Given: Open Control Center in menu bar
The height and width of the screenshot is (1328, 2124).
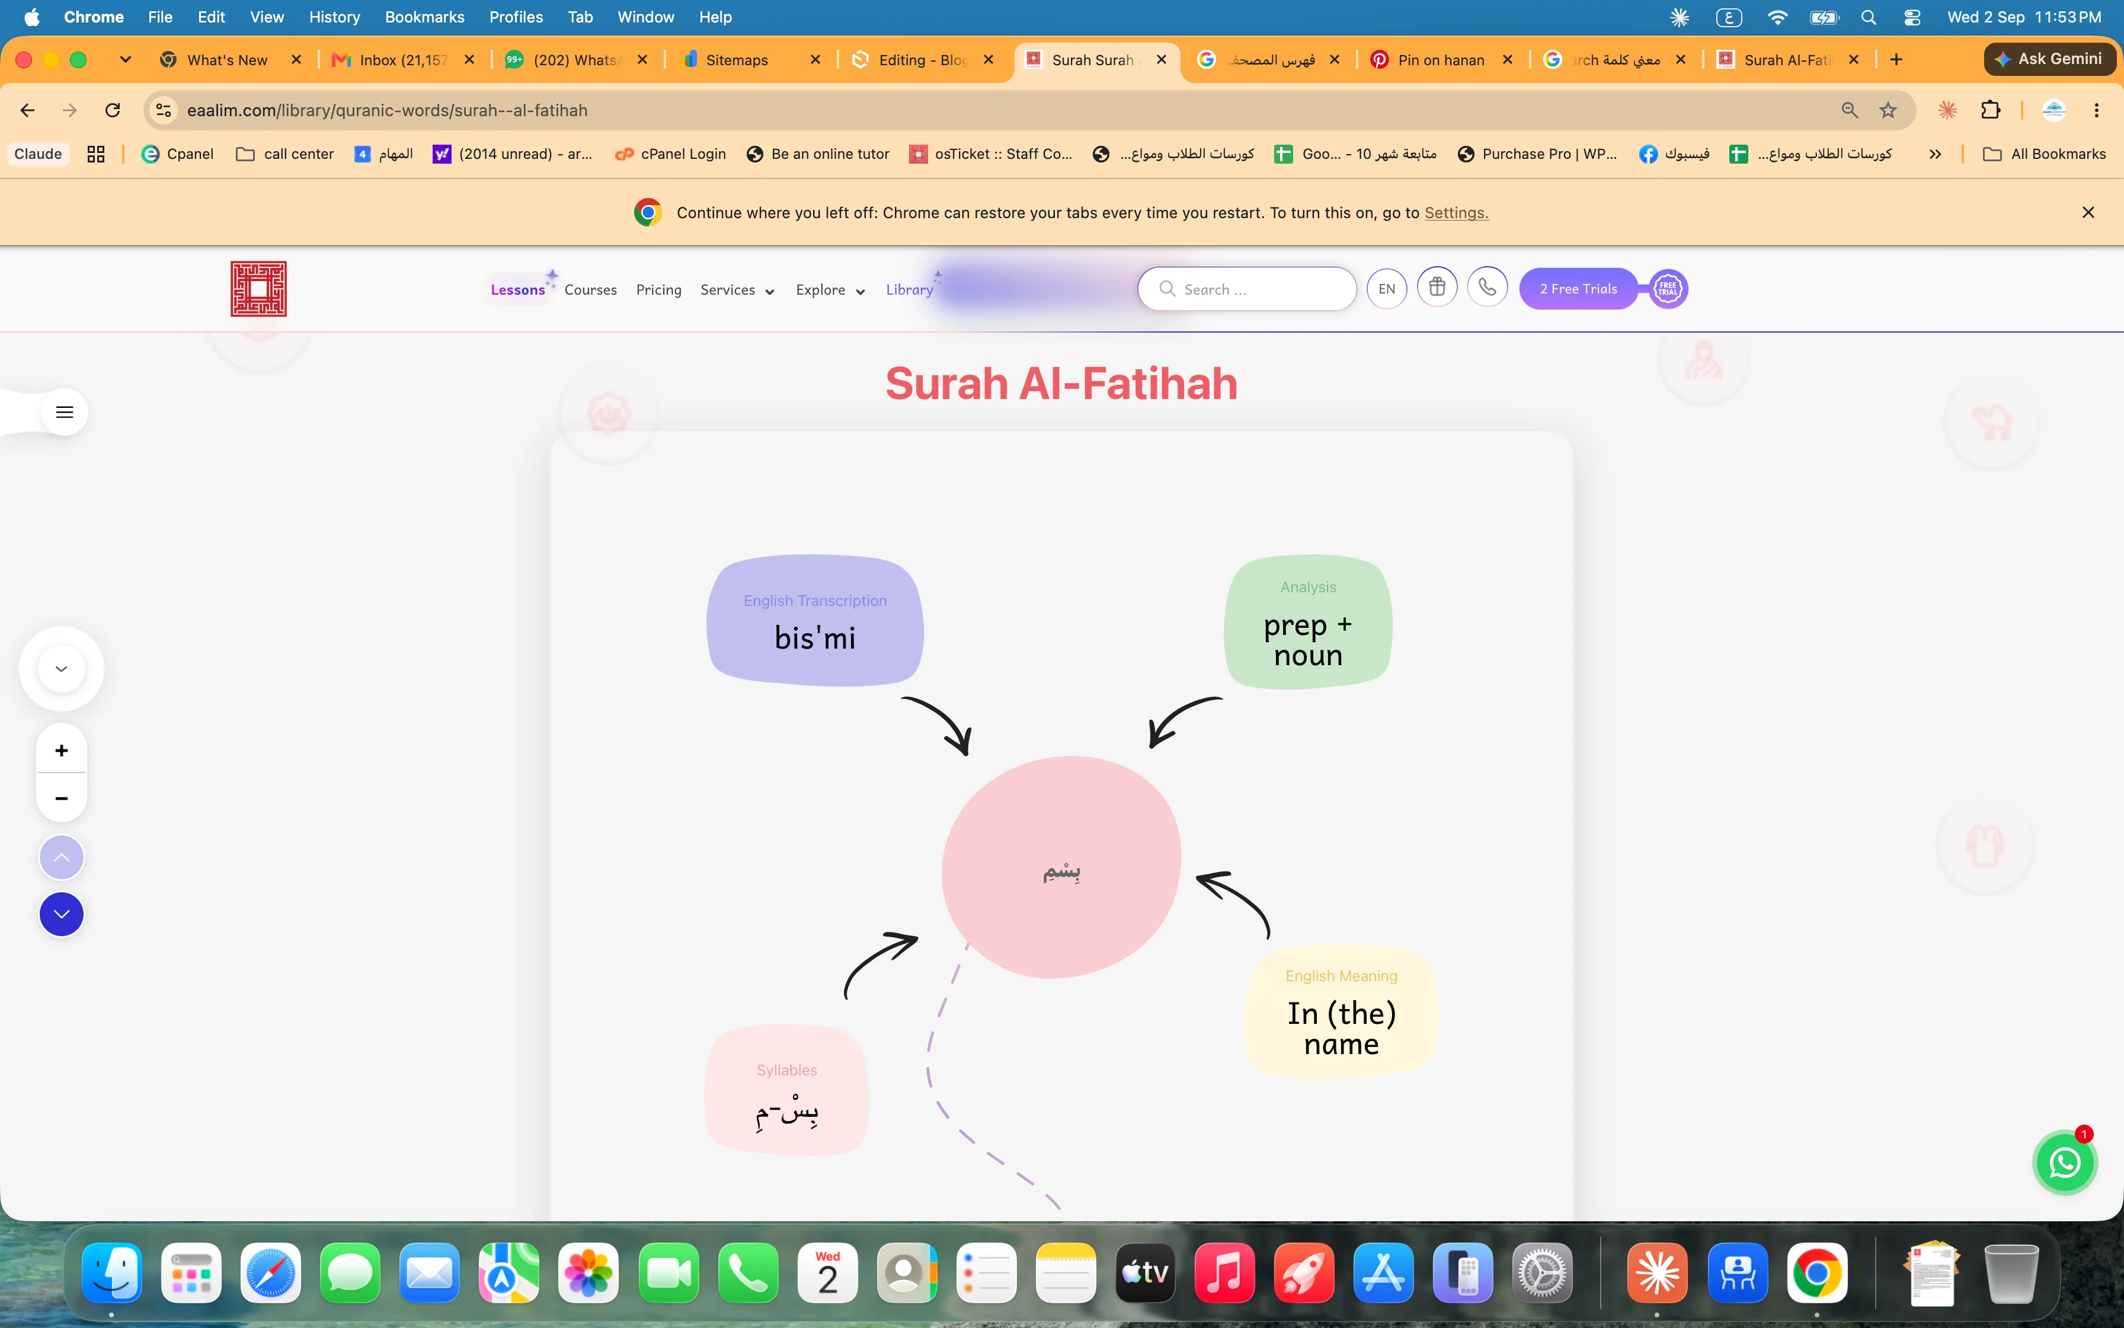Looking at the screenshot, I should pyautogui.click(x=1912, y=17).
